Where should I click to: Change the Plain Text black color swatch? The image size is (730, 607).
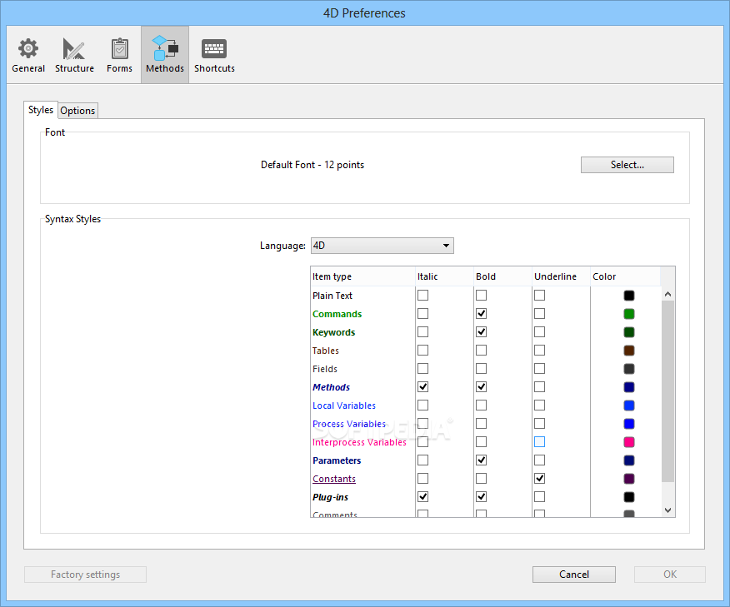pos(629,296)
